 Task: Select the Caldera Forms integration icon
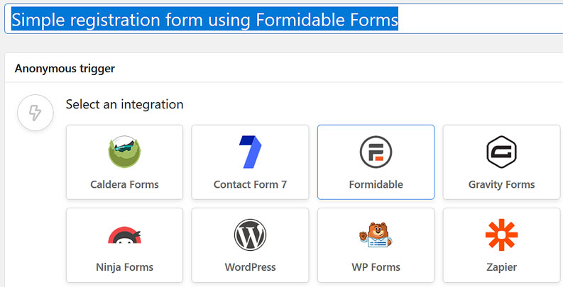click(x=124, y=152)
